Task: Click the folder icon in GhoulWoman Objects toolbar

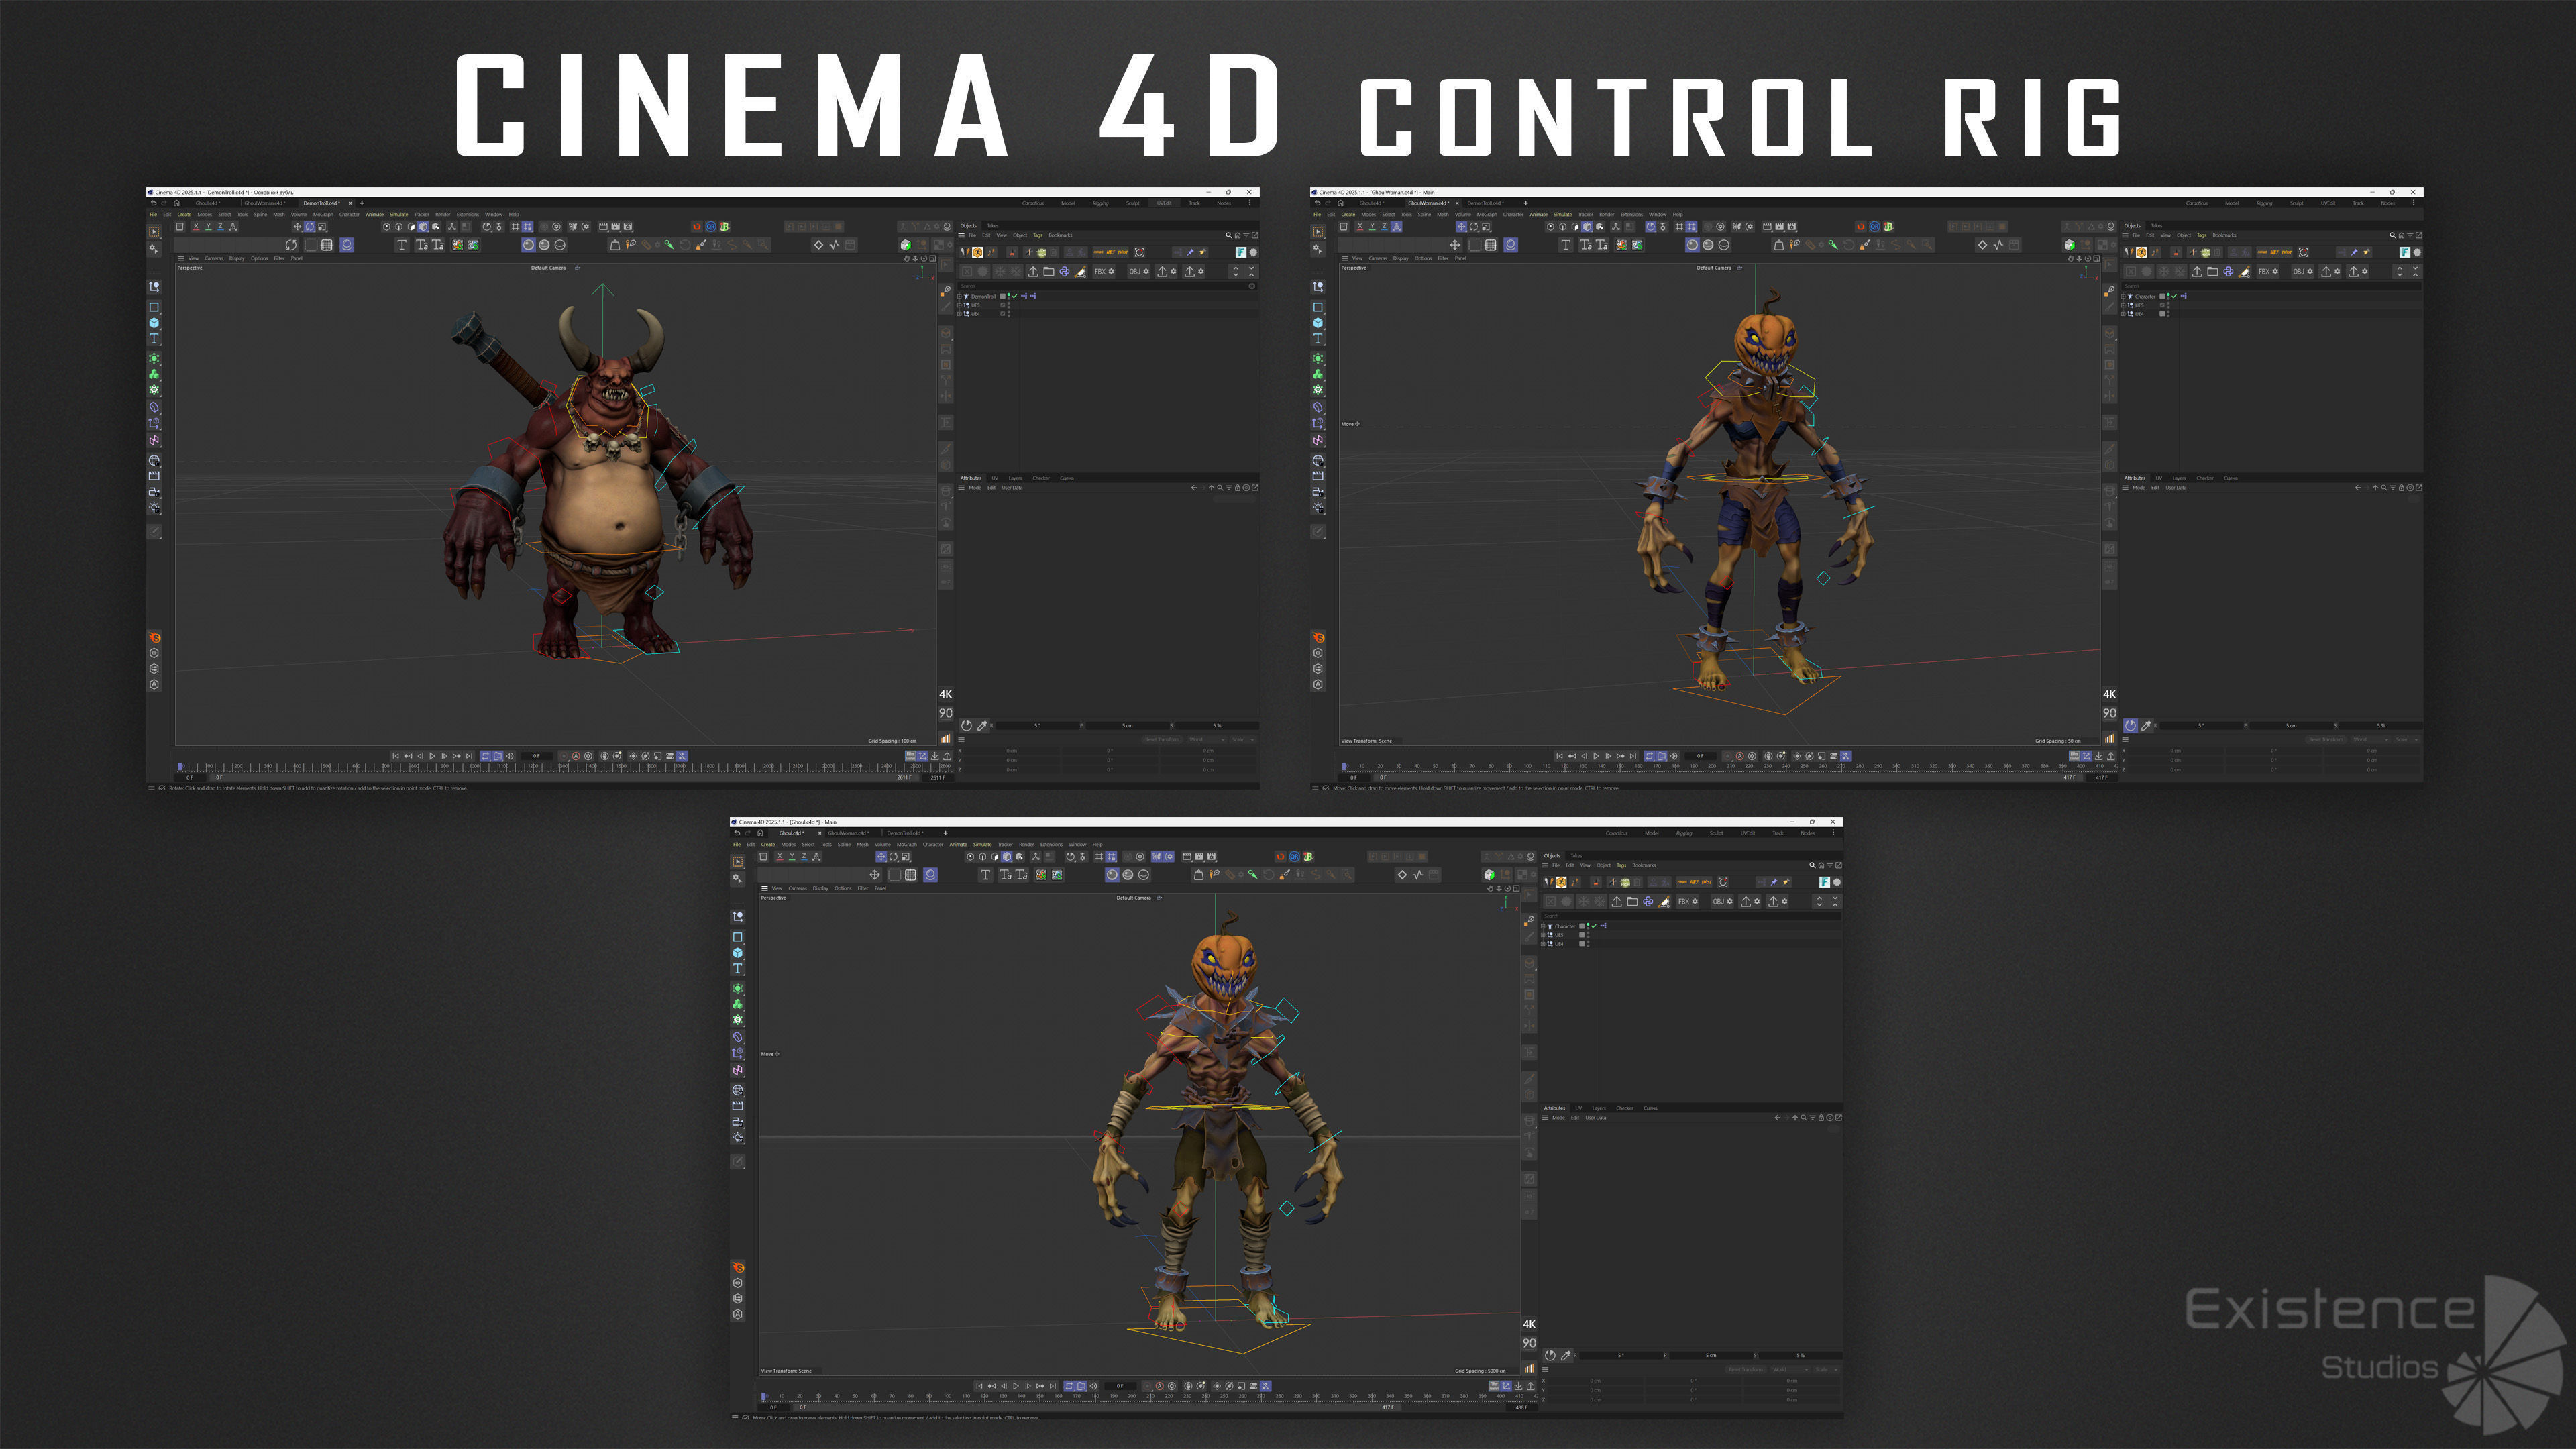Action: pyautogui.click(x=2213, y=271)
